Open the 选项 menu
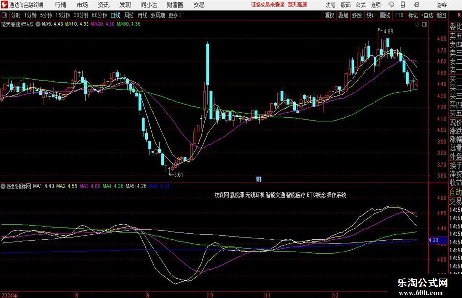The width and height of the screenshot is (462, 298). point(375,5)
